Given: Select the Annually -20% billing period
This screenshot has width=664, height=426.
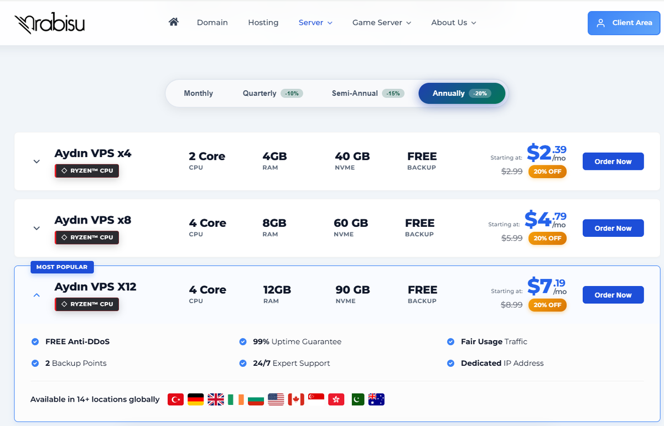Looking at the screenshot, I should coord(462,93).
